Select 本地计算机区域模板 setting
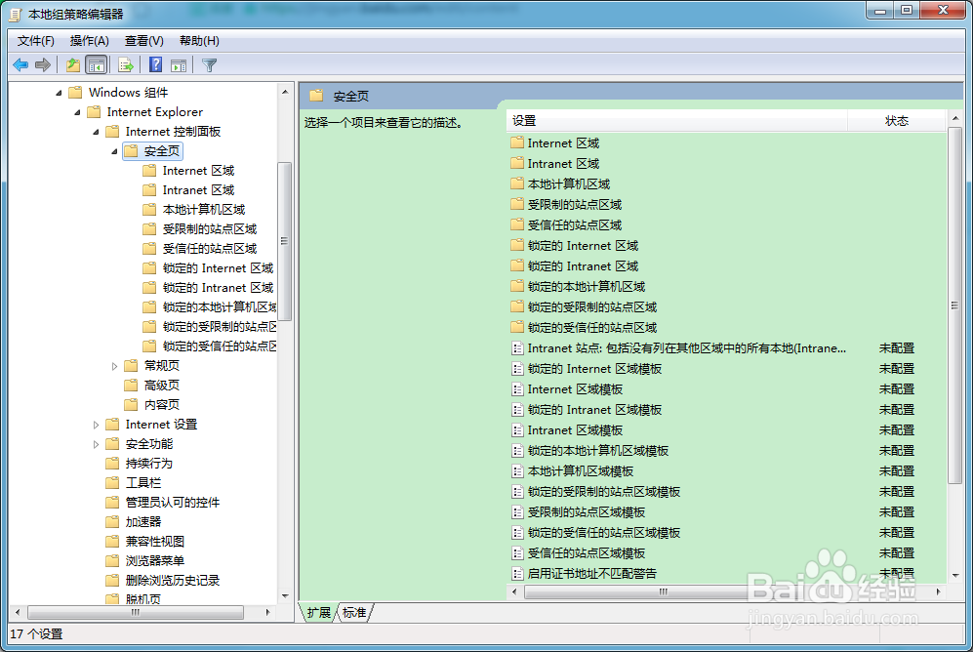 pyautogui.click(x=581, y=470)
